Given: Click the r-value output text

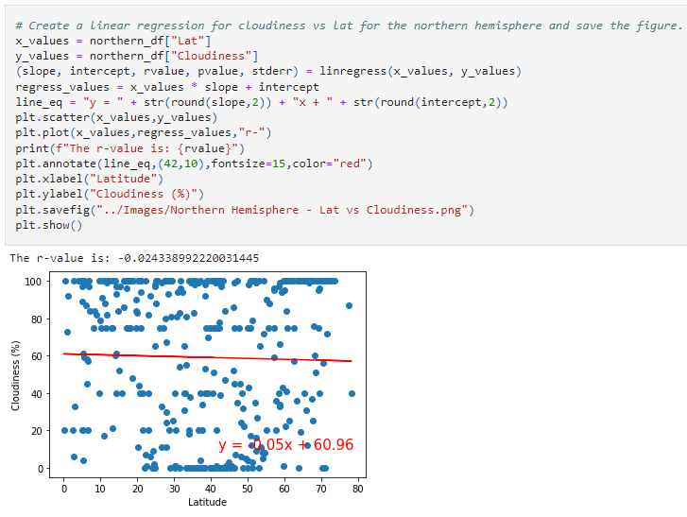Looking at the screenshot, I should [134, 258].
